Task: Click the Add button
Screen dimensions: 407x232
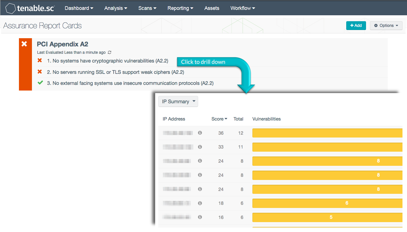Action: pyautogui.click(x=356, y=25)
